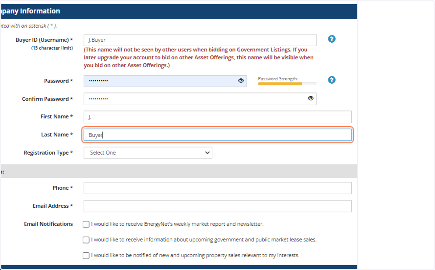Click the "Confirm Password *" label
435x270 pixels.
tap(47, 99)
